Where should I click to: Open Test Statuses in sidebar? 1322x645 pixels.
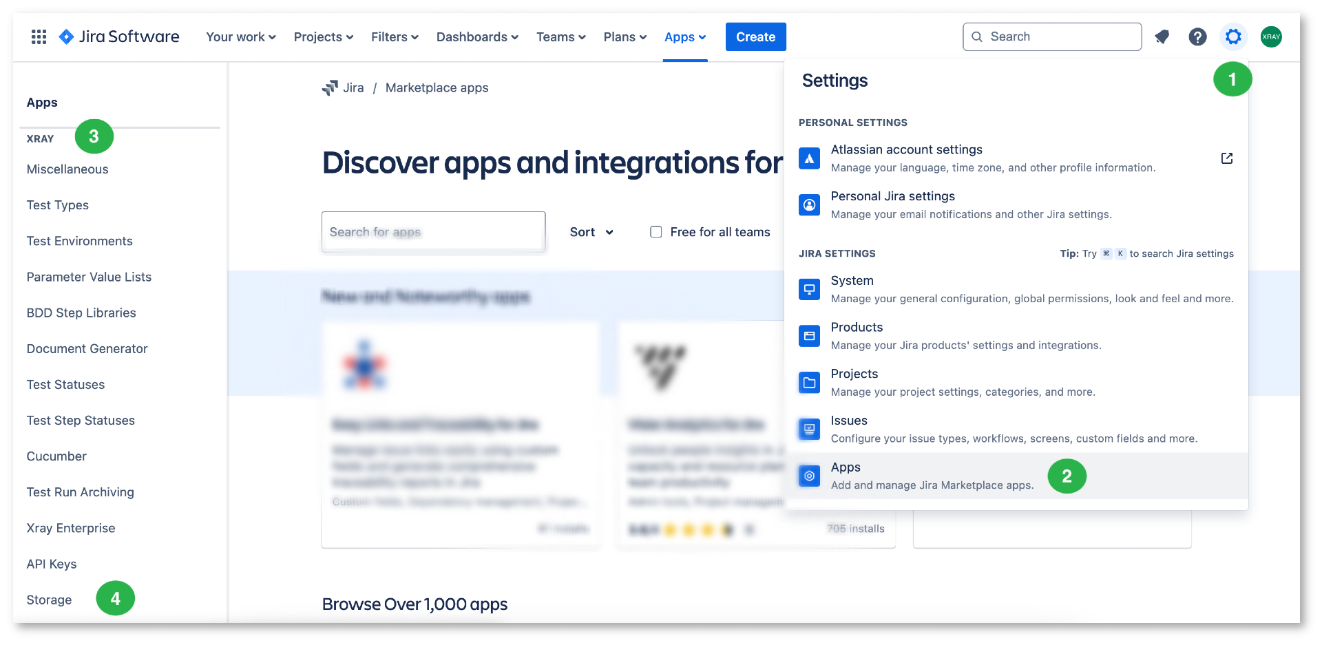(65, 384)
